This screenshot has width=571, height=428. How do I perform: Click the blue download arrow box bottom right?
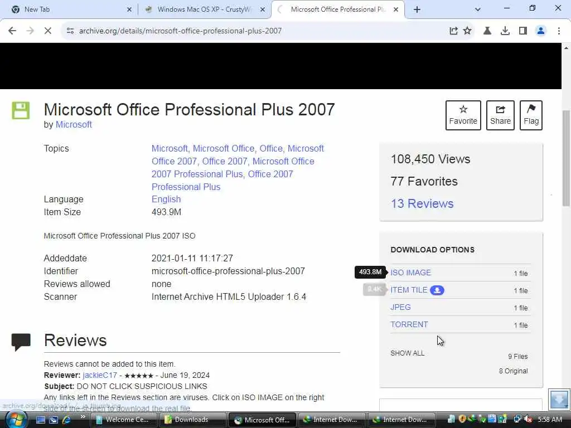(559, 399)
